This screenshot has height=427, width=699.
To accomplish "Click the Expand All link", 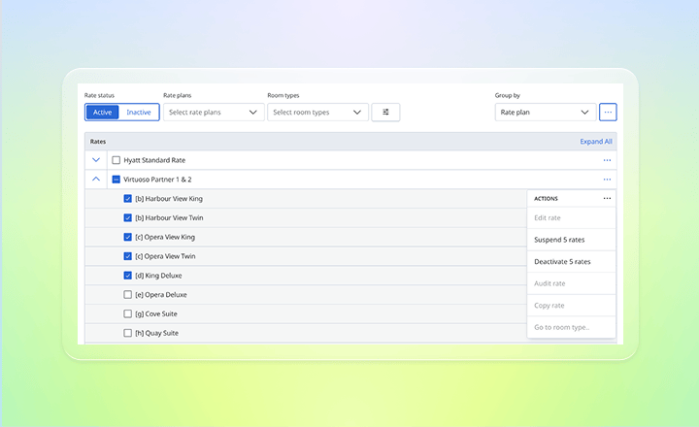I will coord(596,142).
